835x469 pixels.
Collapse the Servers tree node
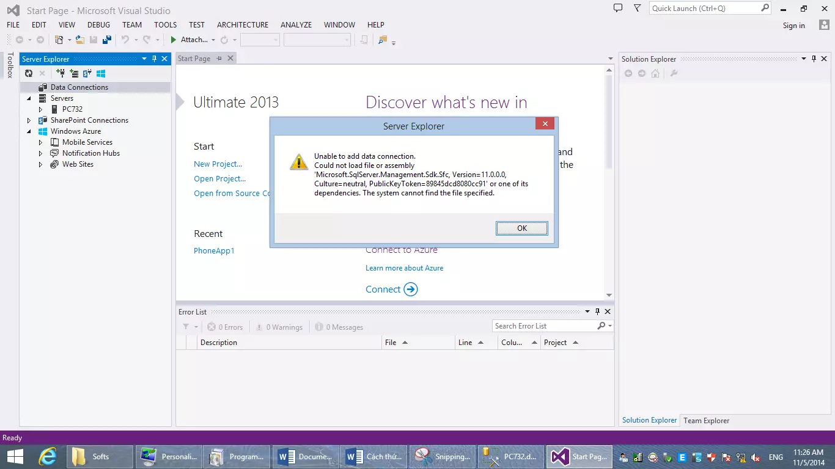point(29,98)
